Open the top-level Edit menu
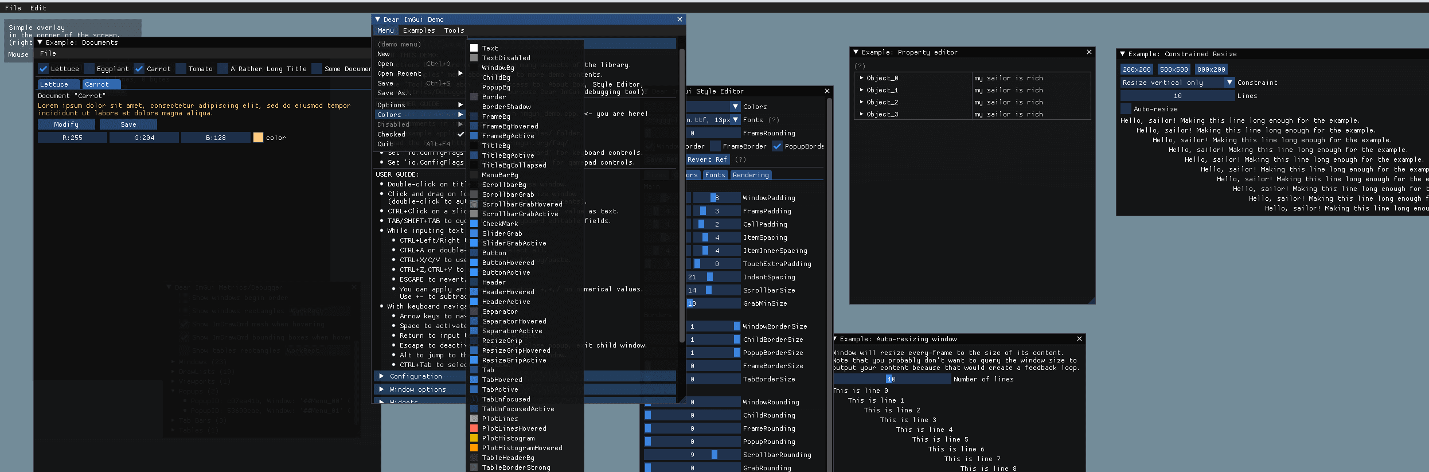 tap(38, 8)
